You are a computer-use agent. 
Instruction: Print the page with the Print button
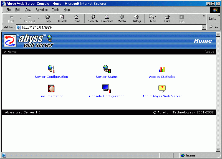167,19
